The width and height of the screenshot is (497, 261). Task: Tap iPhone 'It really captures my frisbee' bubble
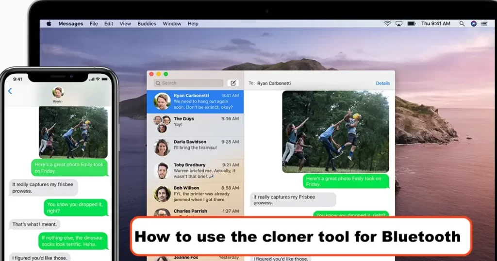click(x=43, y=188)
